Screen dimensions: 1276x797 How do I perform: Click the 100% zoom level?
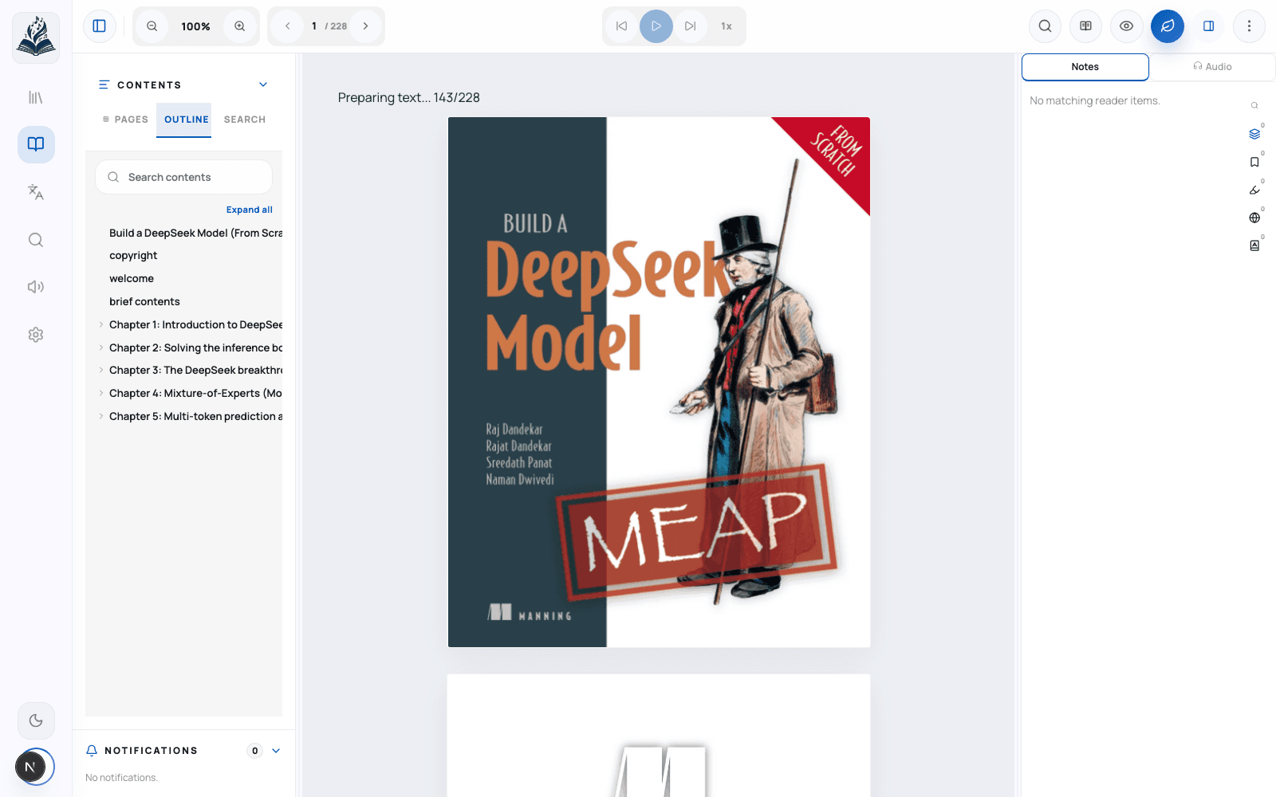point(195,26)
